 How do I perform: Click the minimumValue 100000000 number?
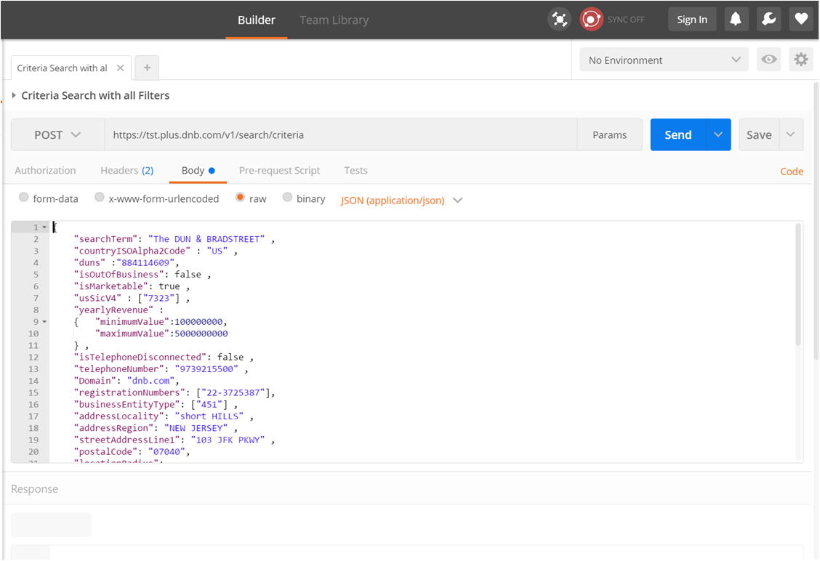198,321
